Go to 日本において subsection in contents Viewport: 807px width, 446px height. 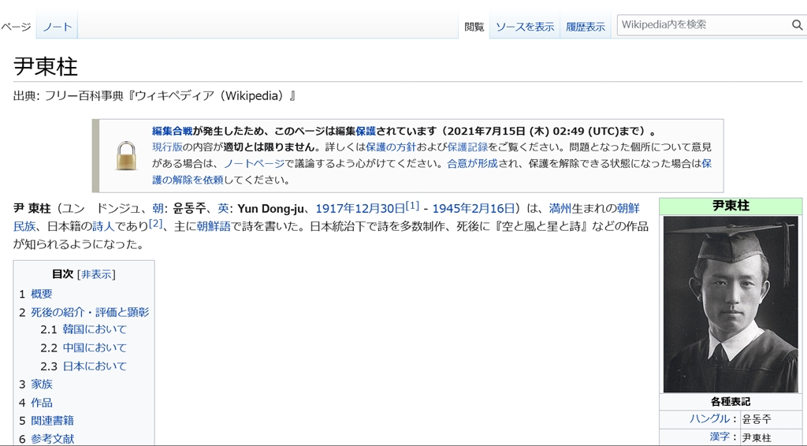(x=95, y=366)
